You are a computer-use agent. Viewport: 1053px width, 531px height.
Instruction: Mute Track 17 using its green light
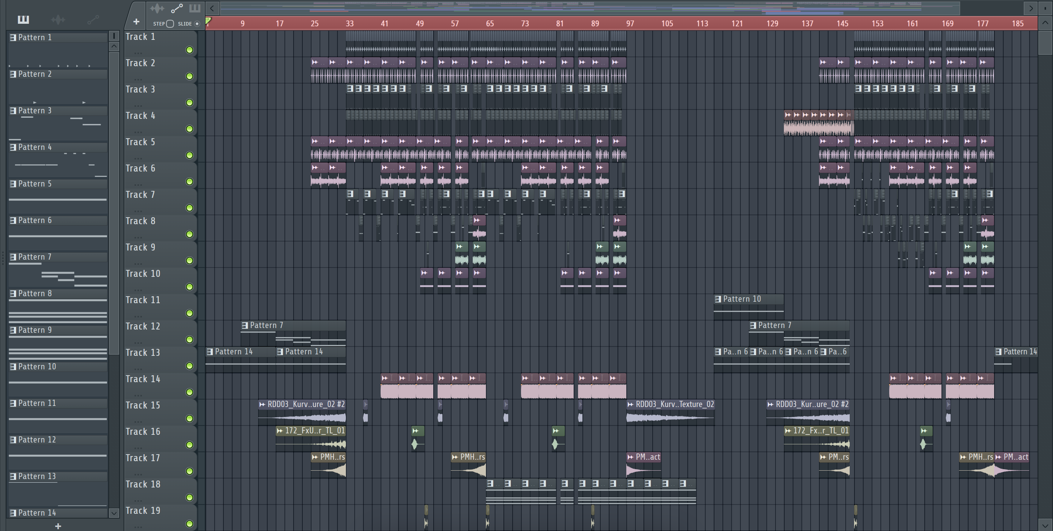coord(189,471)
